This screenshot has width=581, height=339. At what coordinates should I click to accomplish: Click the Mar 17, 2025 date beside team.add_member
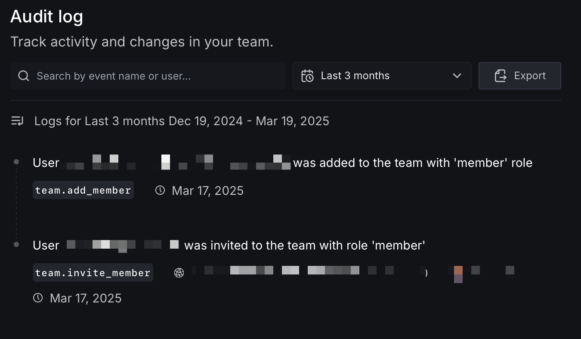(208, 191)
